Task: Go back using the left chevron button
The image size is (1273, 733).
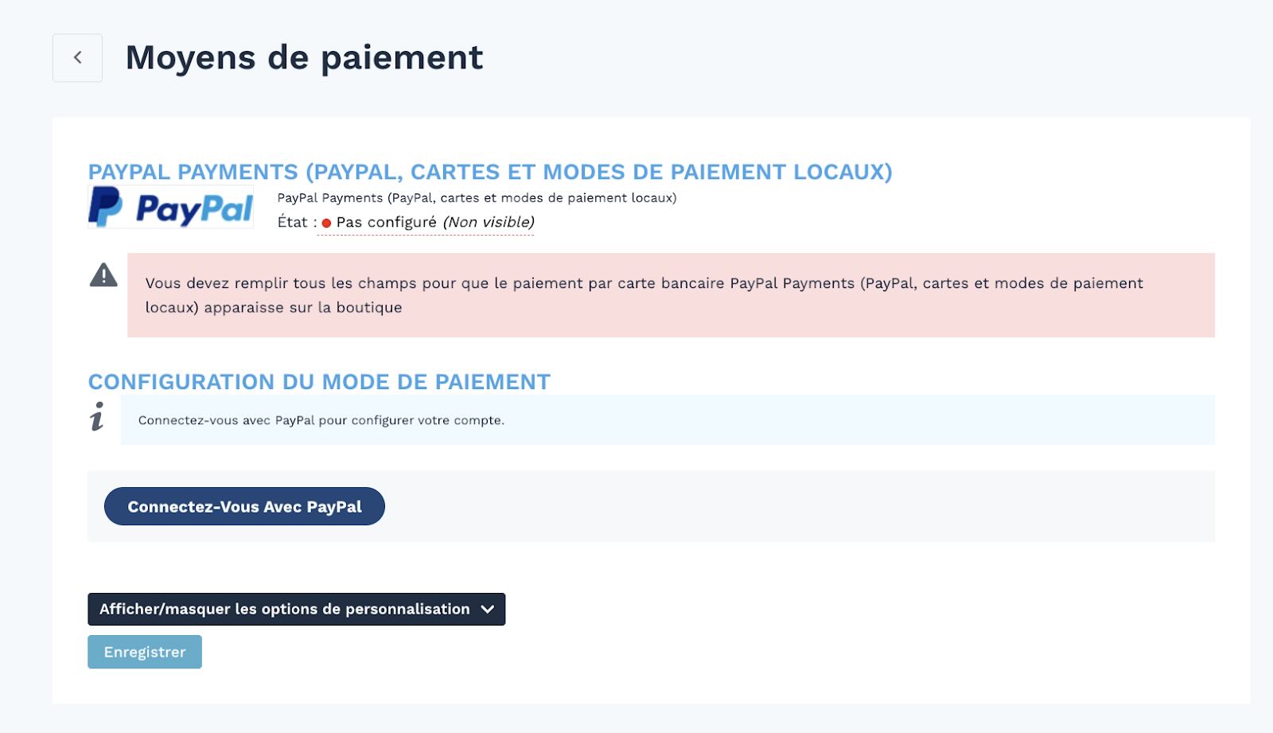Action: [x=77, y=57]
